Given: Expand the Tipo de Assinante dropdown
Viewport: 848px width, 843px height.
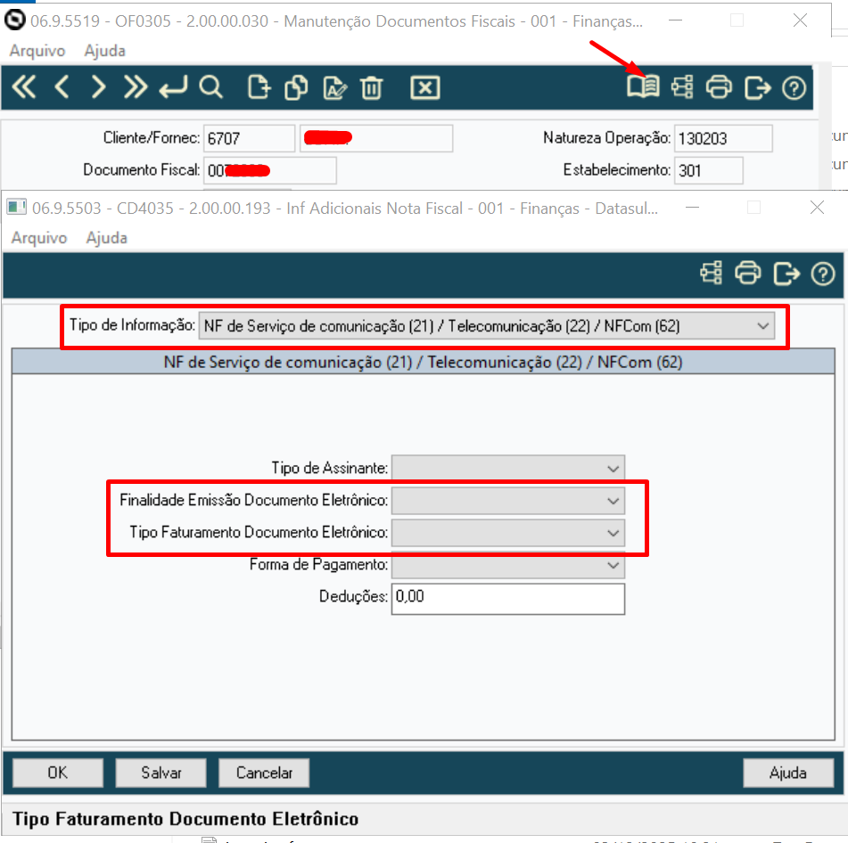Looking at the screenshot, I should click(508, 468).
